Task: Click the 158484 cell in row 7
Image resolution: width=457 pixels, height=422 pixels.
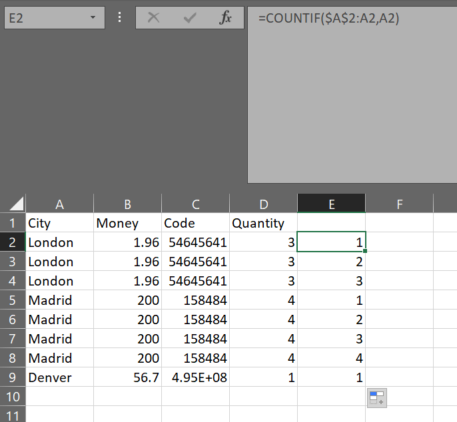Action: 196,338
